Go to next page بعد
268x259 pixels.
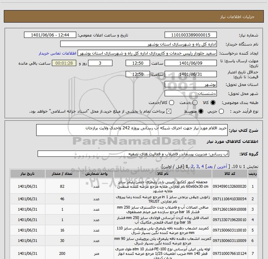point(210,167)
